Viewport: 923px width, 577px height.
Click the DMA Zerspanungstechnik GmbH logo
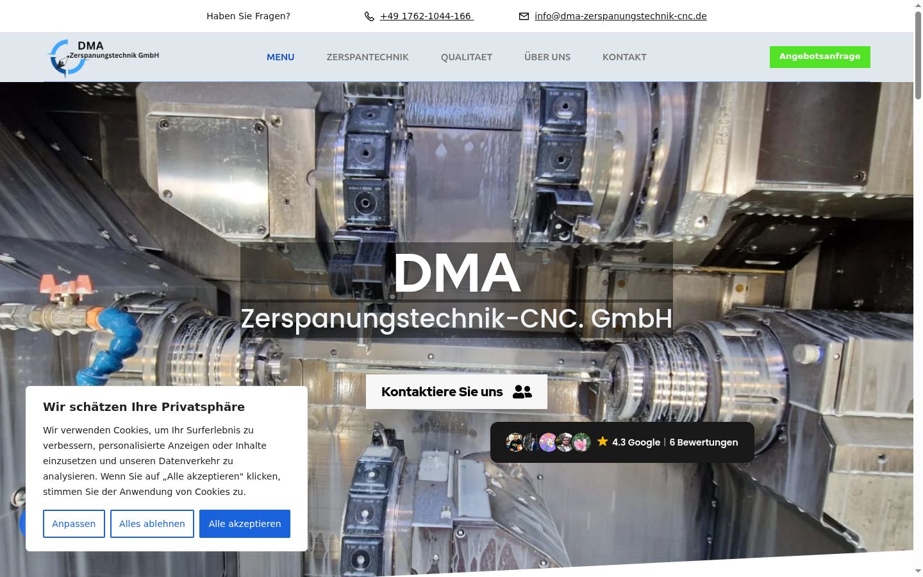click(103, 57)
